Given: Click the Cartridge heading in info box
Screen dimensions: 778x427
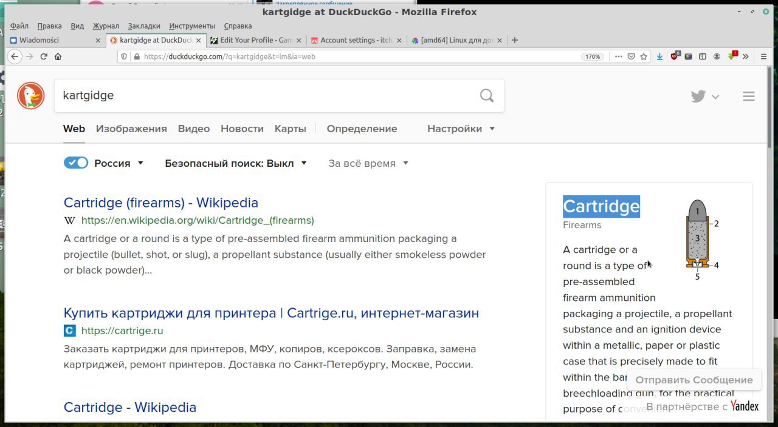Looking at the screenshot, I should pyautogui.click(x=601, y=206).
